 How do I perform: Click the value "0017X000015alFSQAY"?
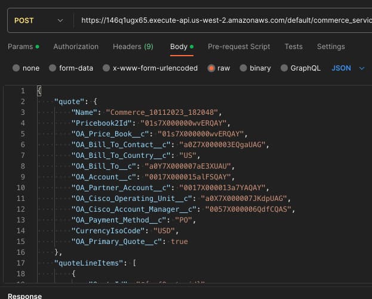coord(187,177)
